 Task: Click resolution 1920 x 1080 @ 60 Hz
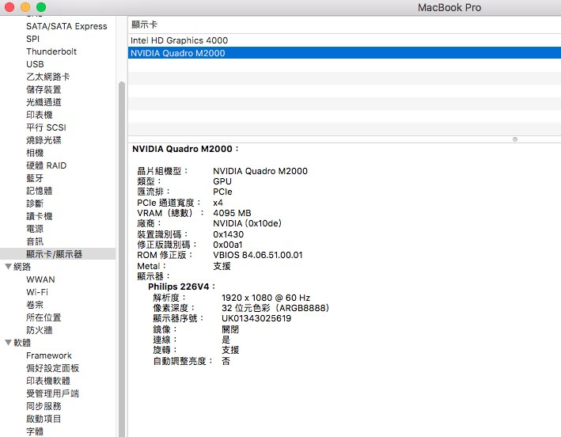coord(266,298)
